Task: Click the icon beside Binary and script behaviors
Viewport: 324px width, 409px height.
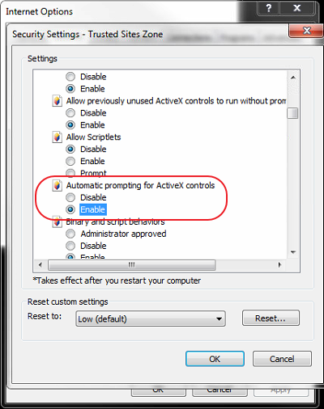Action: click(x=57, y=222)
